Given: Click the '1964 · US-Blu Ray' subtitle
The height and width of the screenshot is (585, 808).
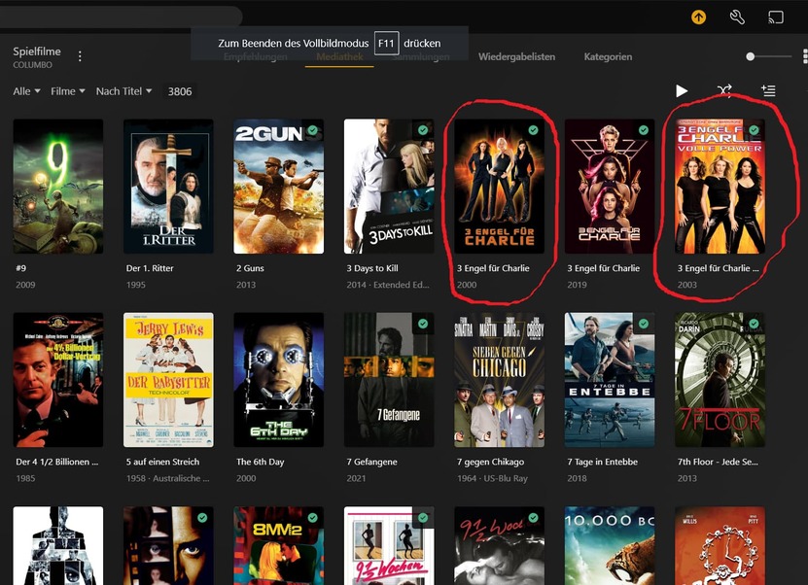Looking at the screenshot, I should pyautogui.click(x=492, y=478).
